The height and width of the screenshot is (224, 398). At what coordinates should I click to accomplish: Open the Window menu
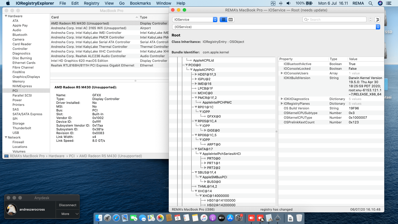164,3
